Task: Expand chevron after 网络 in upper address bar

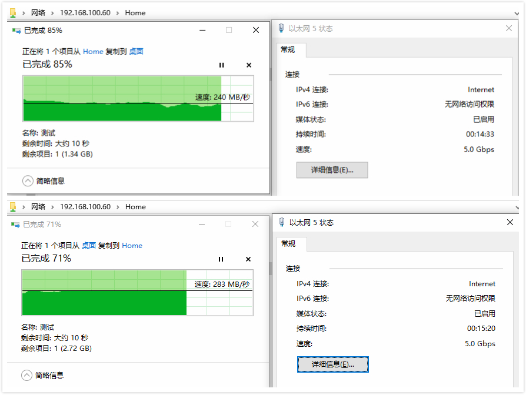Action: [52, 13]
